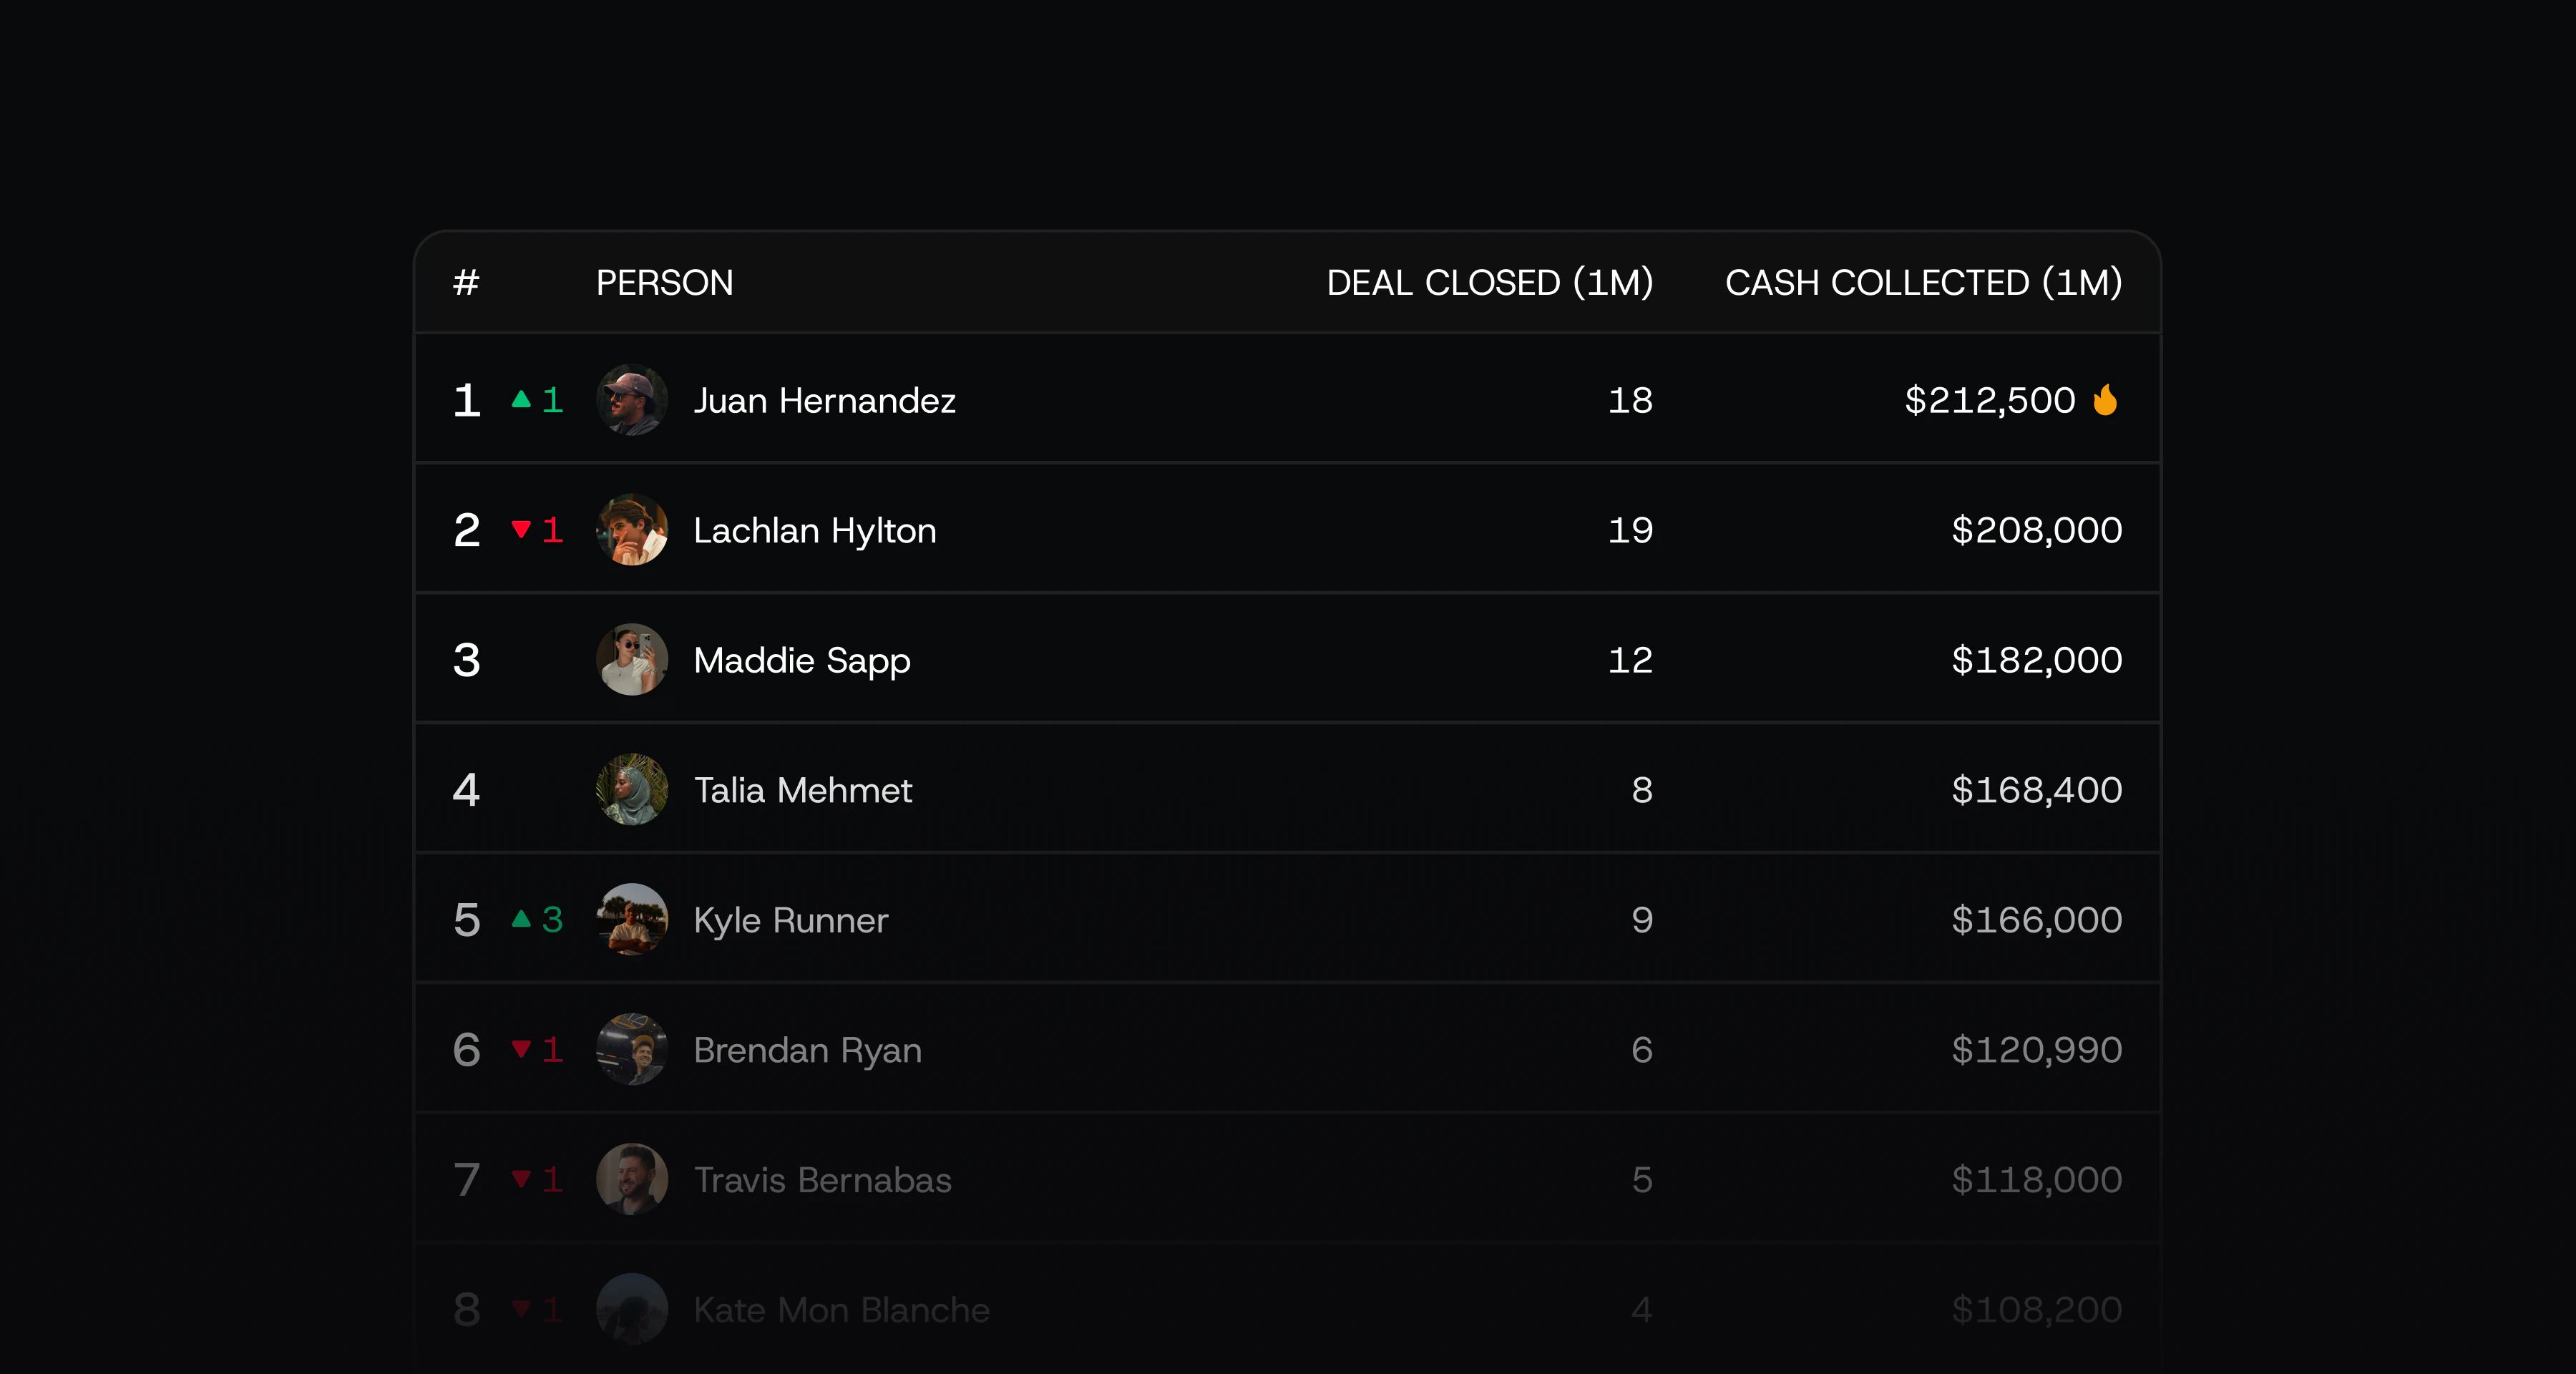Select the Kate Mon Blanche row name
Image resolution: width=2576 pixels, height=1374 pixels.
coord(842,1309)
